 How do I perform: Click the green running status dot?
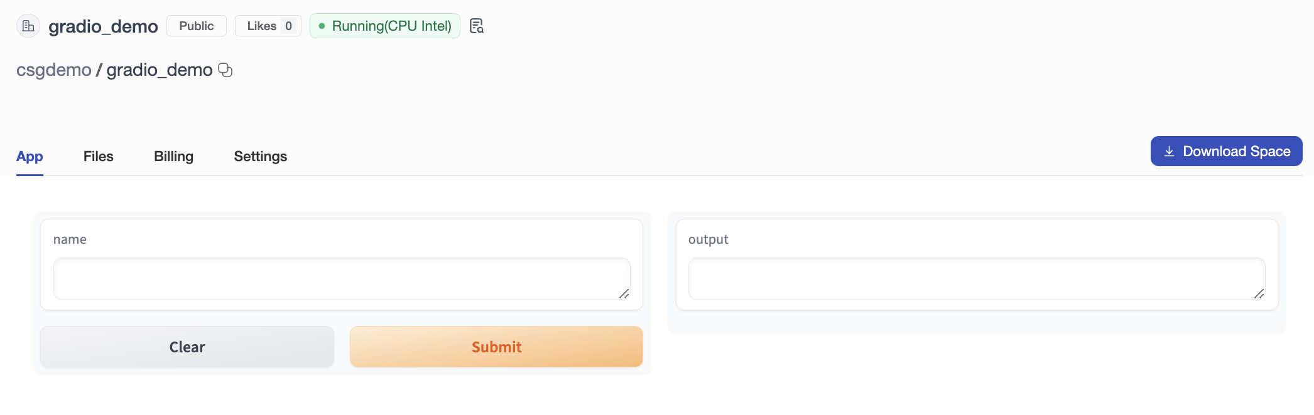pyautogui.click(x=323, y=26)
